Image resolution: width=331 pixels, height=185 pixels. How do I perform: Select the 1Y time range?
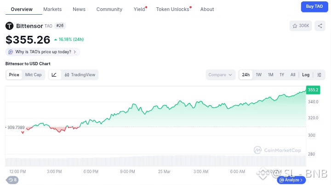tap(282, 75)
